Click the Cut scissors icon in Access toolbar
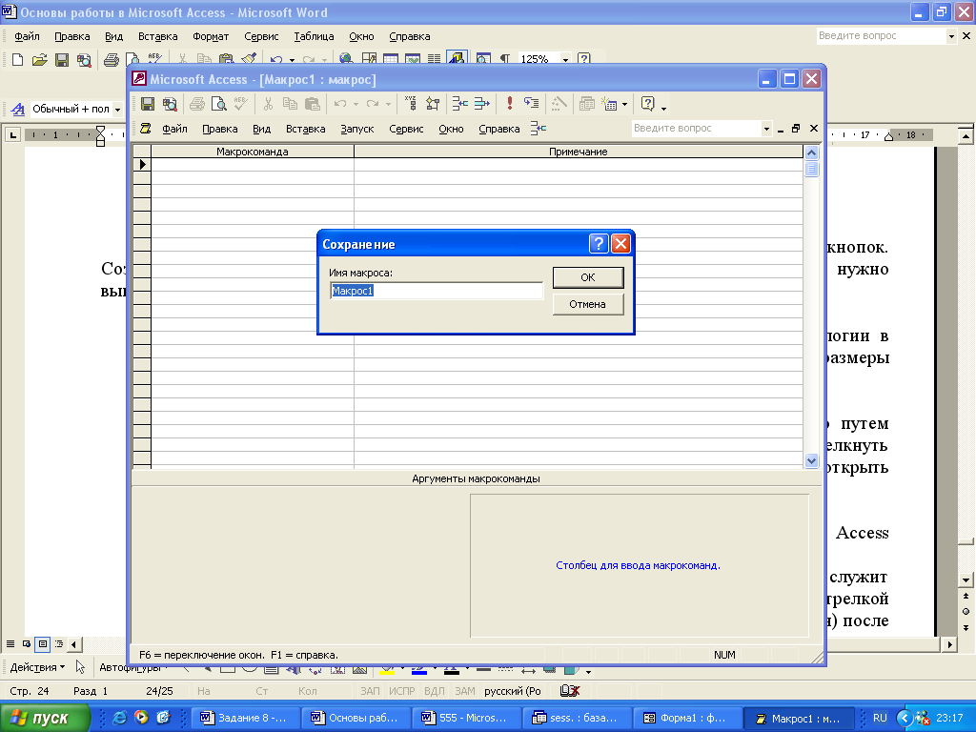The height and width of the screenshot is (732, 976). coord(268,104)
